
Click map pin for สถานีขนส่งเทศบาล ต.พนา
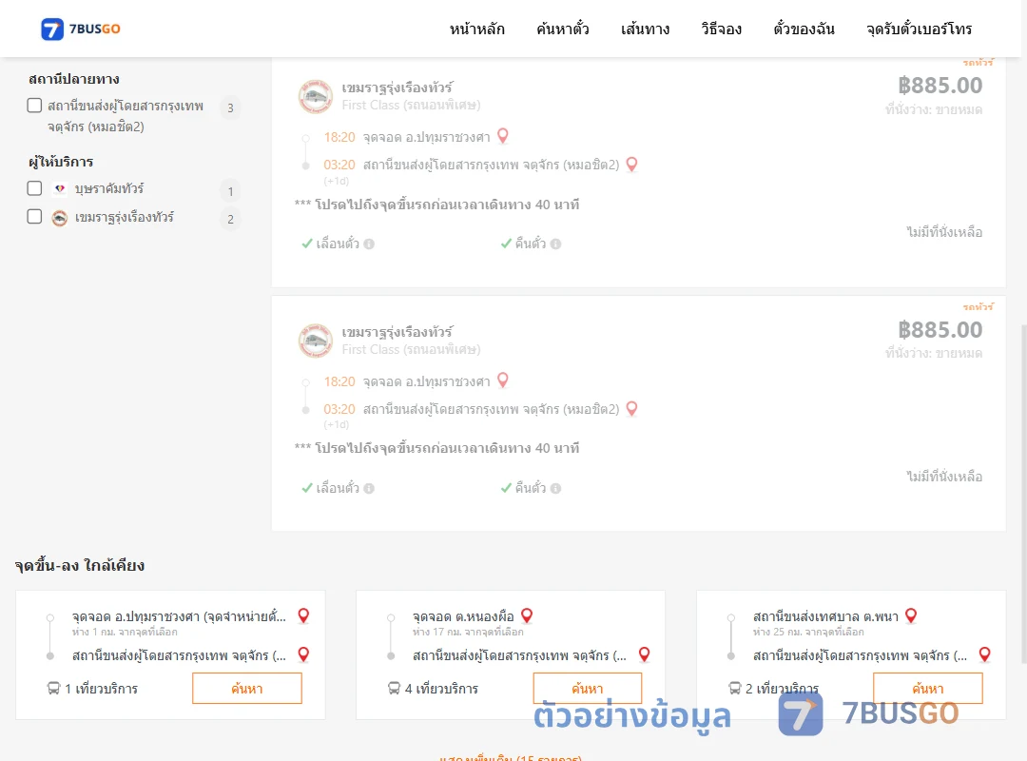click(911, 615)
